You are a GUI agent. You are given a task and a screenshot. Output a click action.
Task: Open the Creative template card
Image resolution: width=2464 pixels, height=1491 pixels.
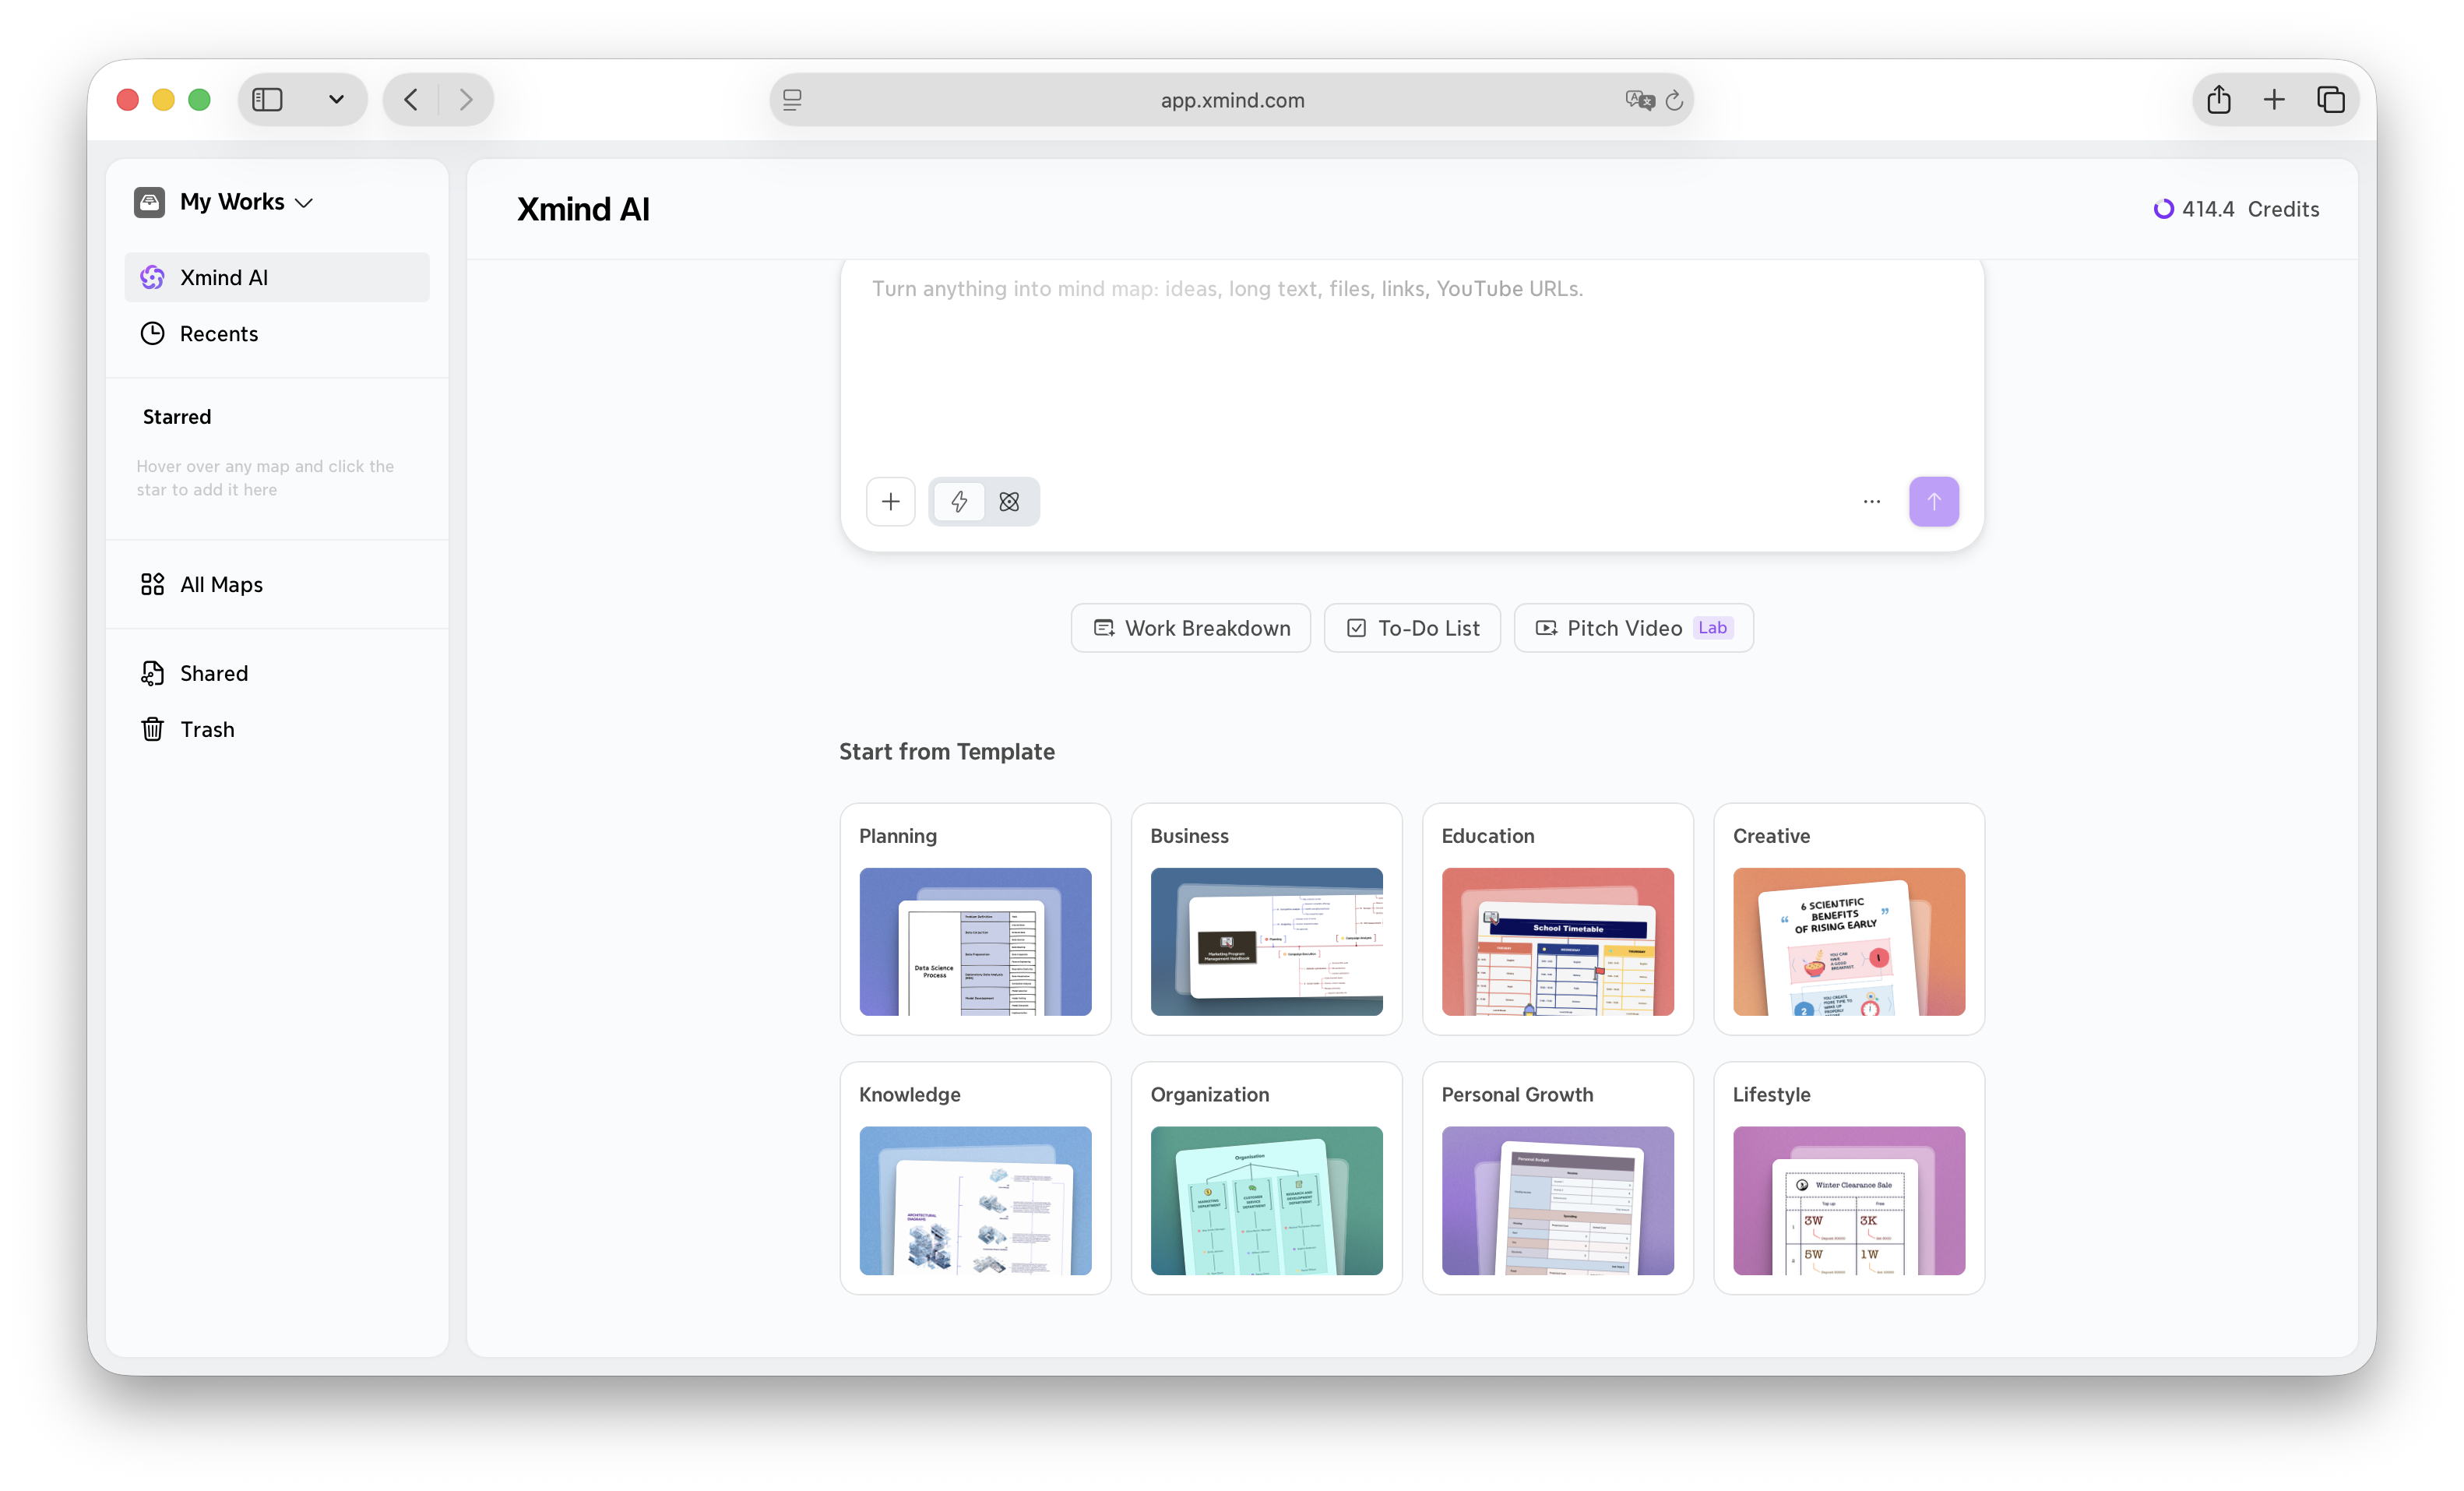pos(1848,918)
